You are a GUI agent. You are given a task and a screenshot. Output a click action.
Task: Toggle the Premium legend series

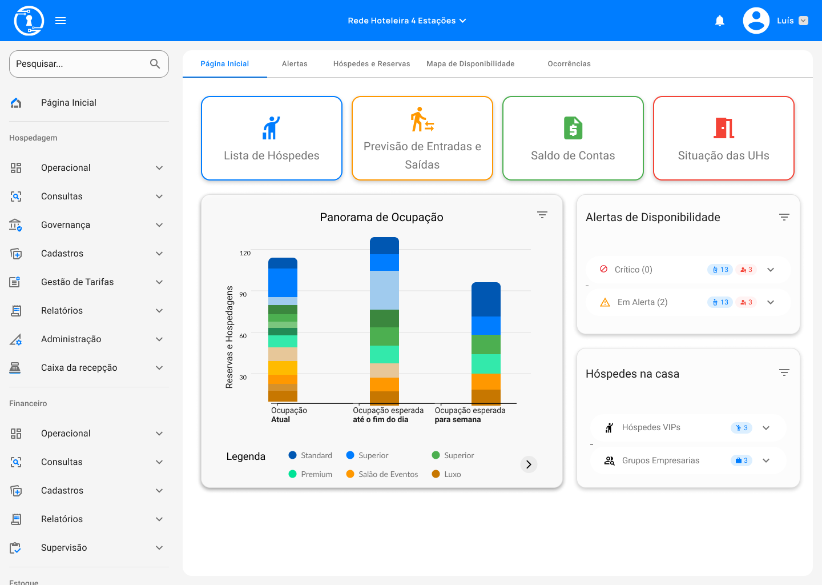coord(310,474)
